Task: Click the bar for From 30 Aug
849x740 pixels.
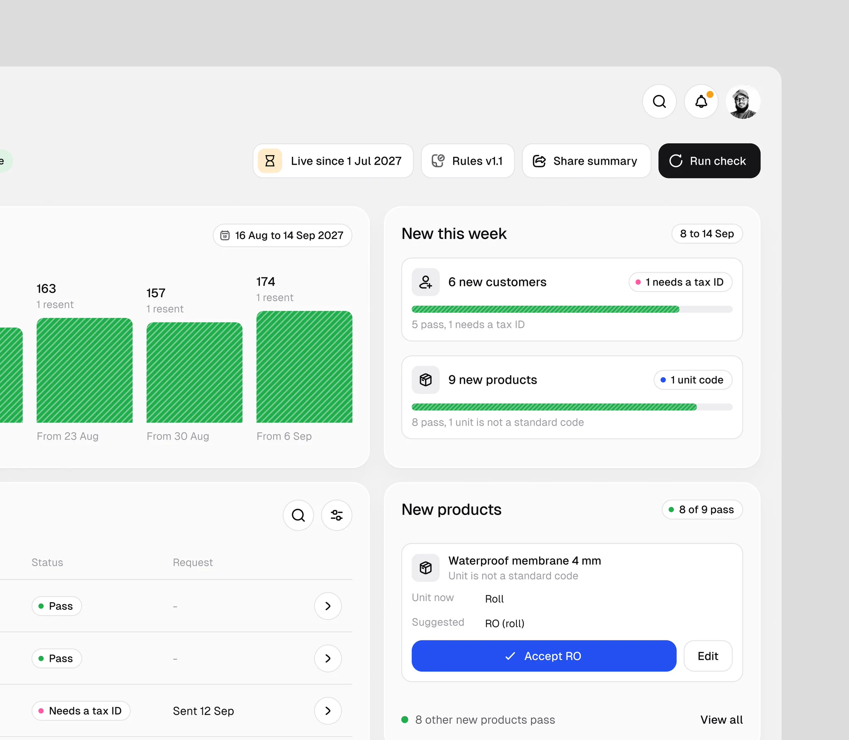Action: (194, 372)
